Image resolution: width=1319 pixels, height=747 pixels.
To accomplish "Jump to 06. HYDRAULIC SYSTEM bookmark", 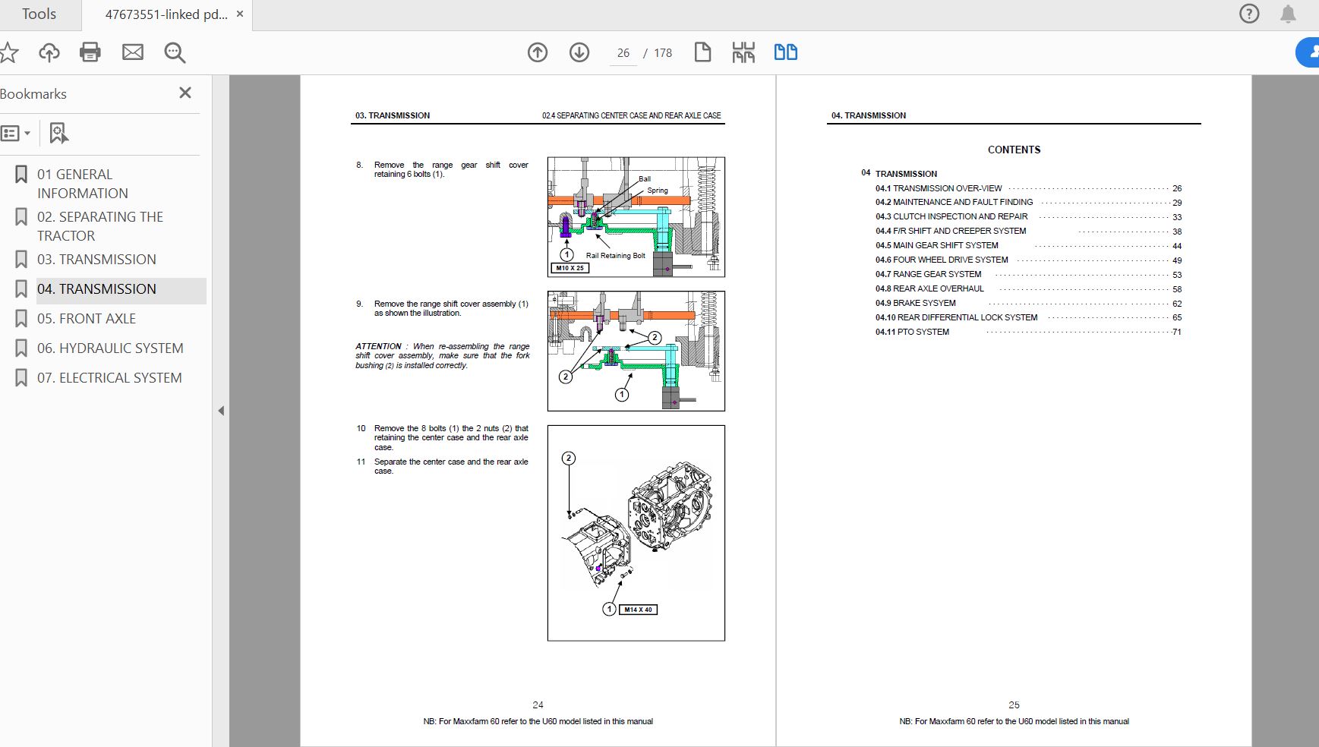I will (110, 348).
